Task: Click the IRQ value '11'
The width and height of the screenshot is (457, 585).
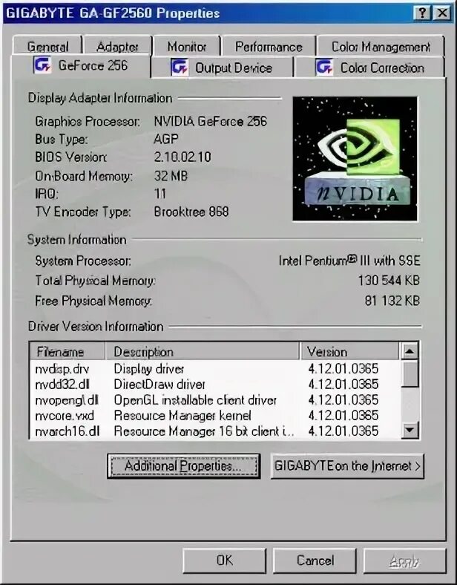Action: pyautogui.click(x=160, y=194)
